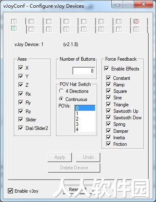
Task: Open device tab 12 icon
Action: click(x=66, y=22)
